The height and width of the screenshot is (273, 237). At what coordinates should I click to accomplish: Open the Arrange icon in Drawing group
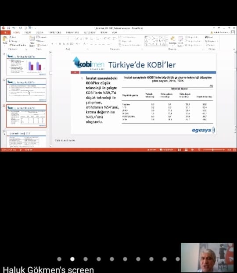click(x=172, y=41)
